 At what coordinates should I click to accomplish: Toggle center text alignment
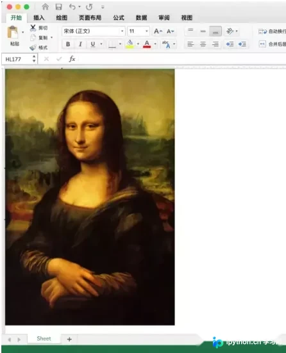click(203, 44)
